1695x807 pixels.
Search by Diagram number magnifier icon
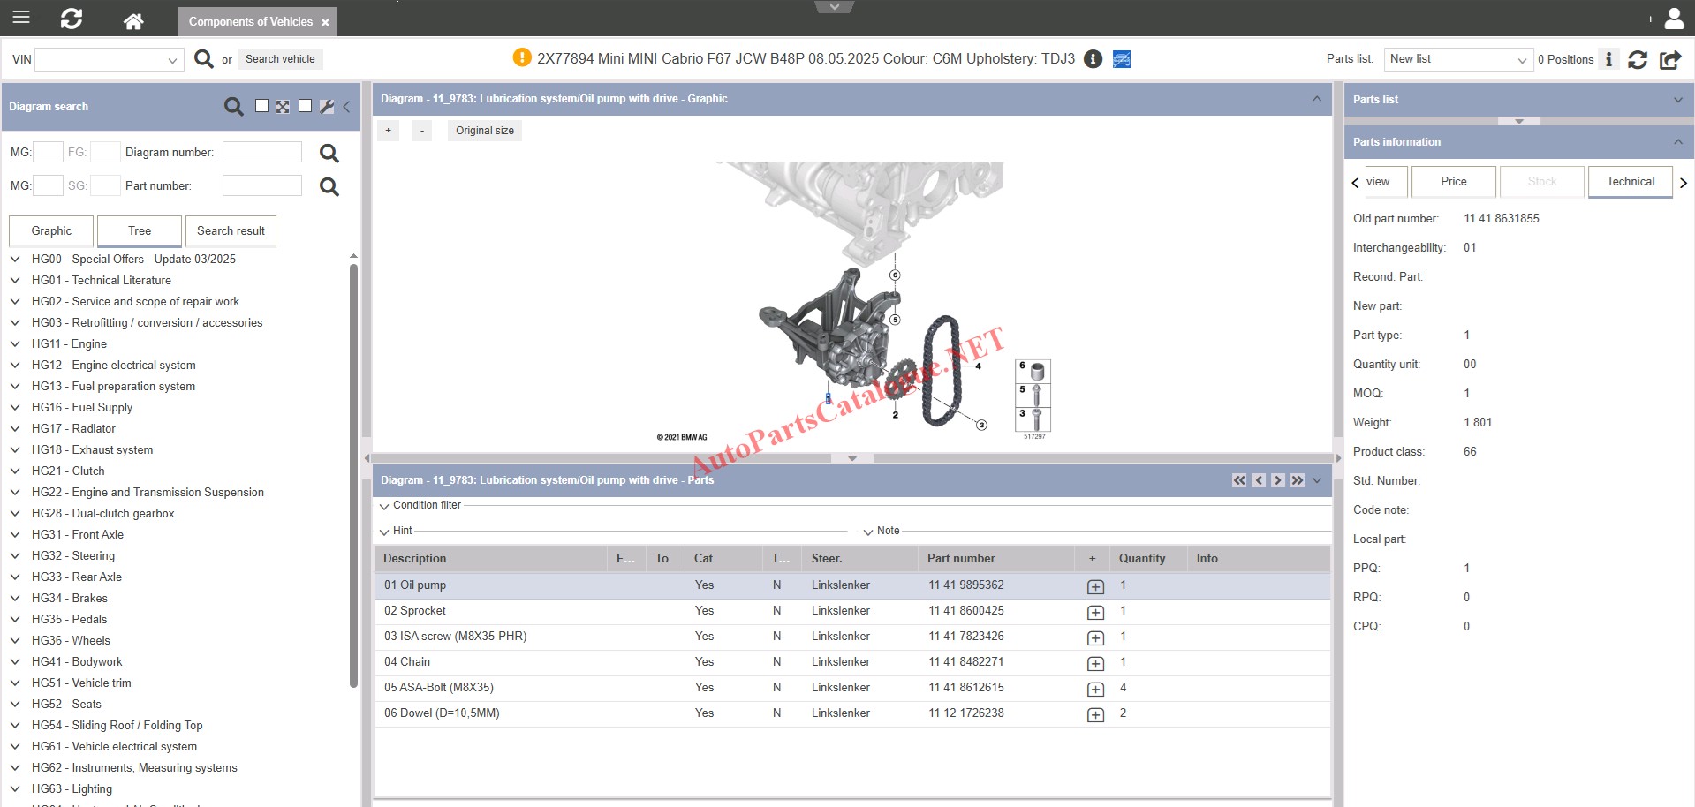329,154
